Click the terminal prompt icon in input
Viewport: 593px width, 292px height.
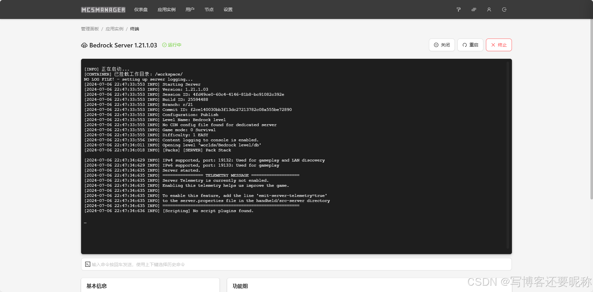(x=88, y=264)
